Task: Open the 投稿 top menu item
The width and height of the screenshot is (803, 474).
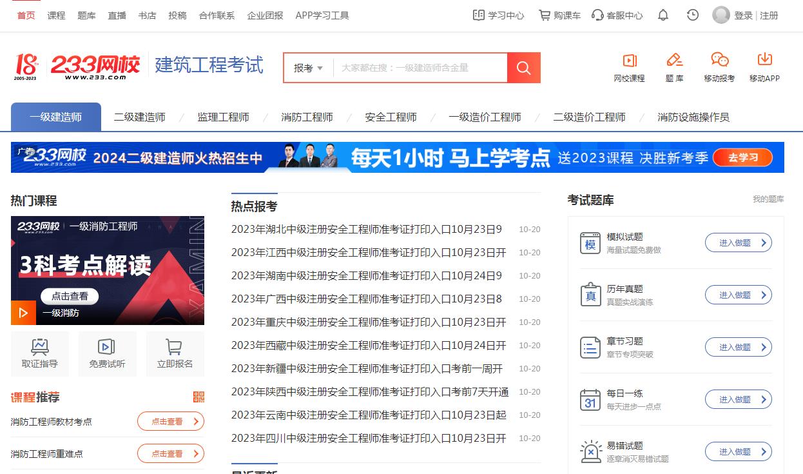Action: tap(177, 15)
